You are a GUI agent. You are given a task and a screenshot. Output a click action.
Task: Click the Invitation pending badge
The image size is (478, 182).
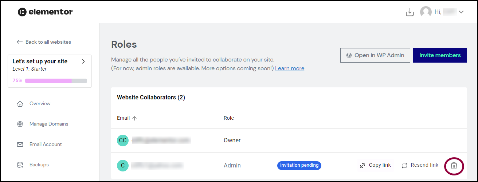pos(299,165)
